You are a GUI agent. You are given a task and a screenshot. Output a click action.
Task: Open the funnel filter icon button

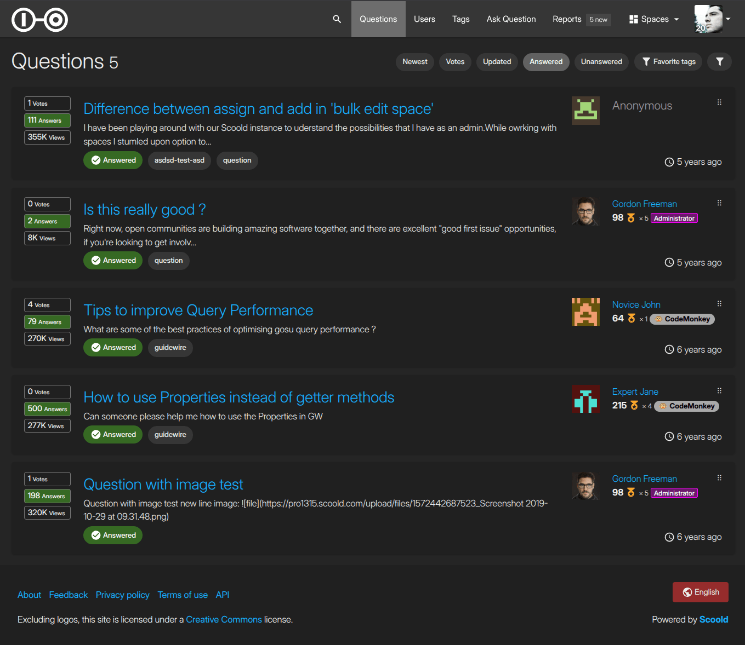[719, 62]
